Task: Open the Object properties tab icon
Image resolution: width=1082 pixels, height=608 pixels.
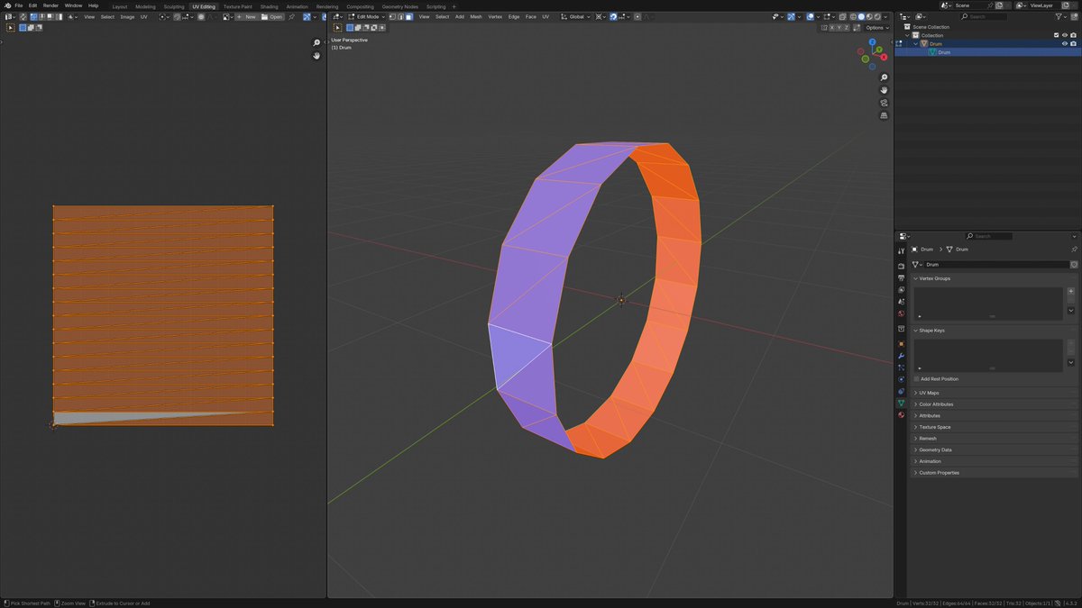Action: tap(901, 344)
